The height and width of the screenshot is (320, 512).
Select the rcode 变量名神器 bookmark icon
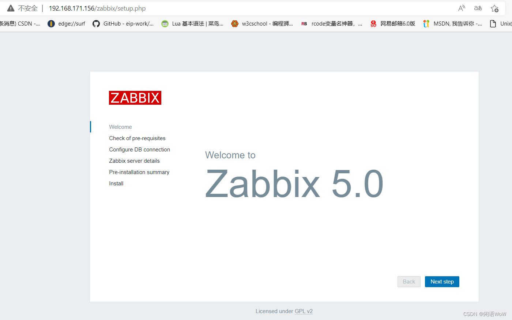pos(304,23)
